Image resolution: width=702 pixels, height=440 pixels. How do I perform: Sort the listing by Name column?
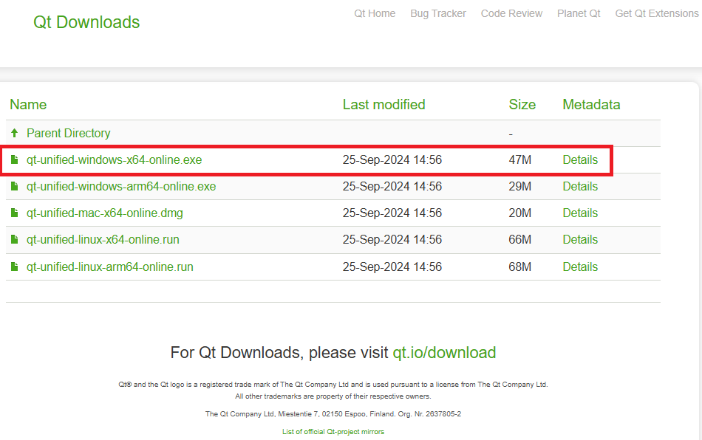coord(28,105)
